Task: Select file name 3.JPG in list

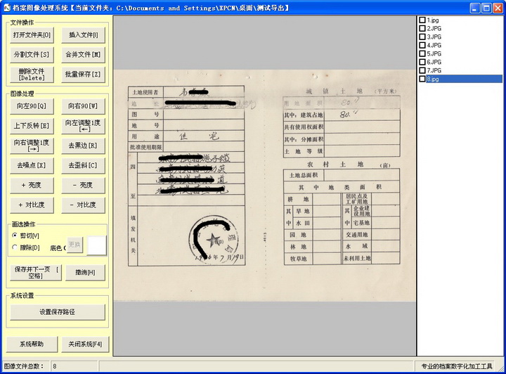Action: [434, 37]
